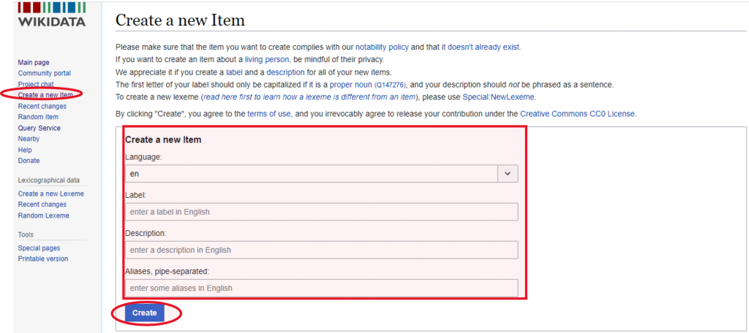Open Creative Commons CC0 License link

click(x=577, y=114)
